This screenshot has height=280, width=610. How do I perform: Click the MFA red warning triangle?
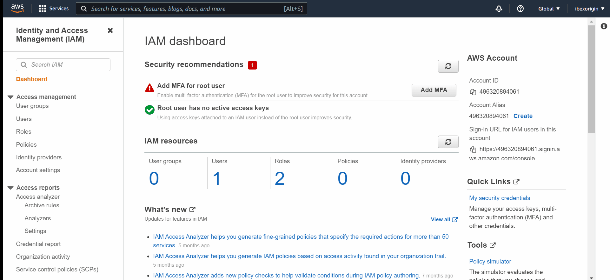tap(149, 88)
